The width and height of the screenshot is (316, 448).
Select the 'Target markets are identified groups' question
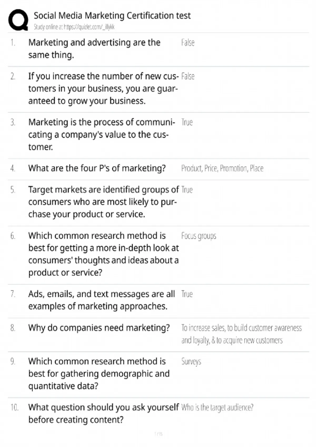pos(103,202)
